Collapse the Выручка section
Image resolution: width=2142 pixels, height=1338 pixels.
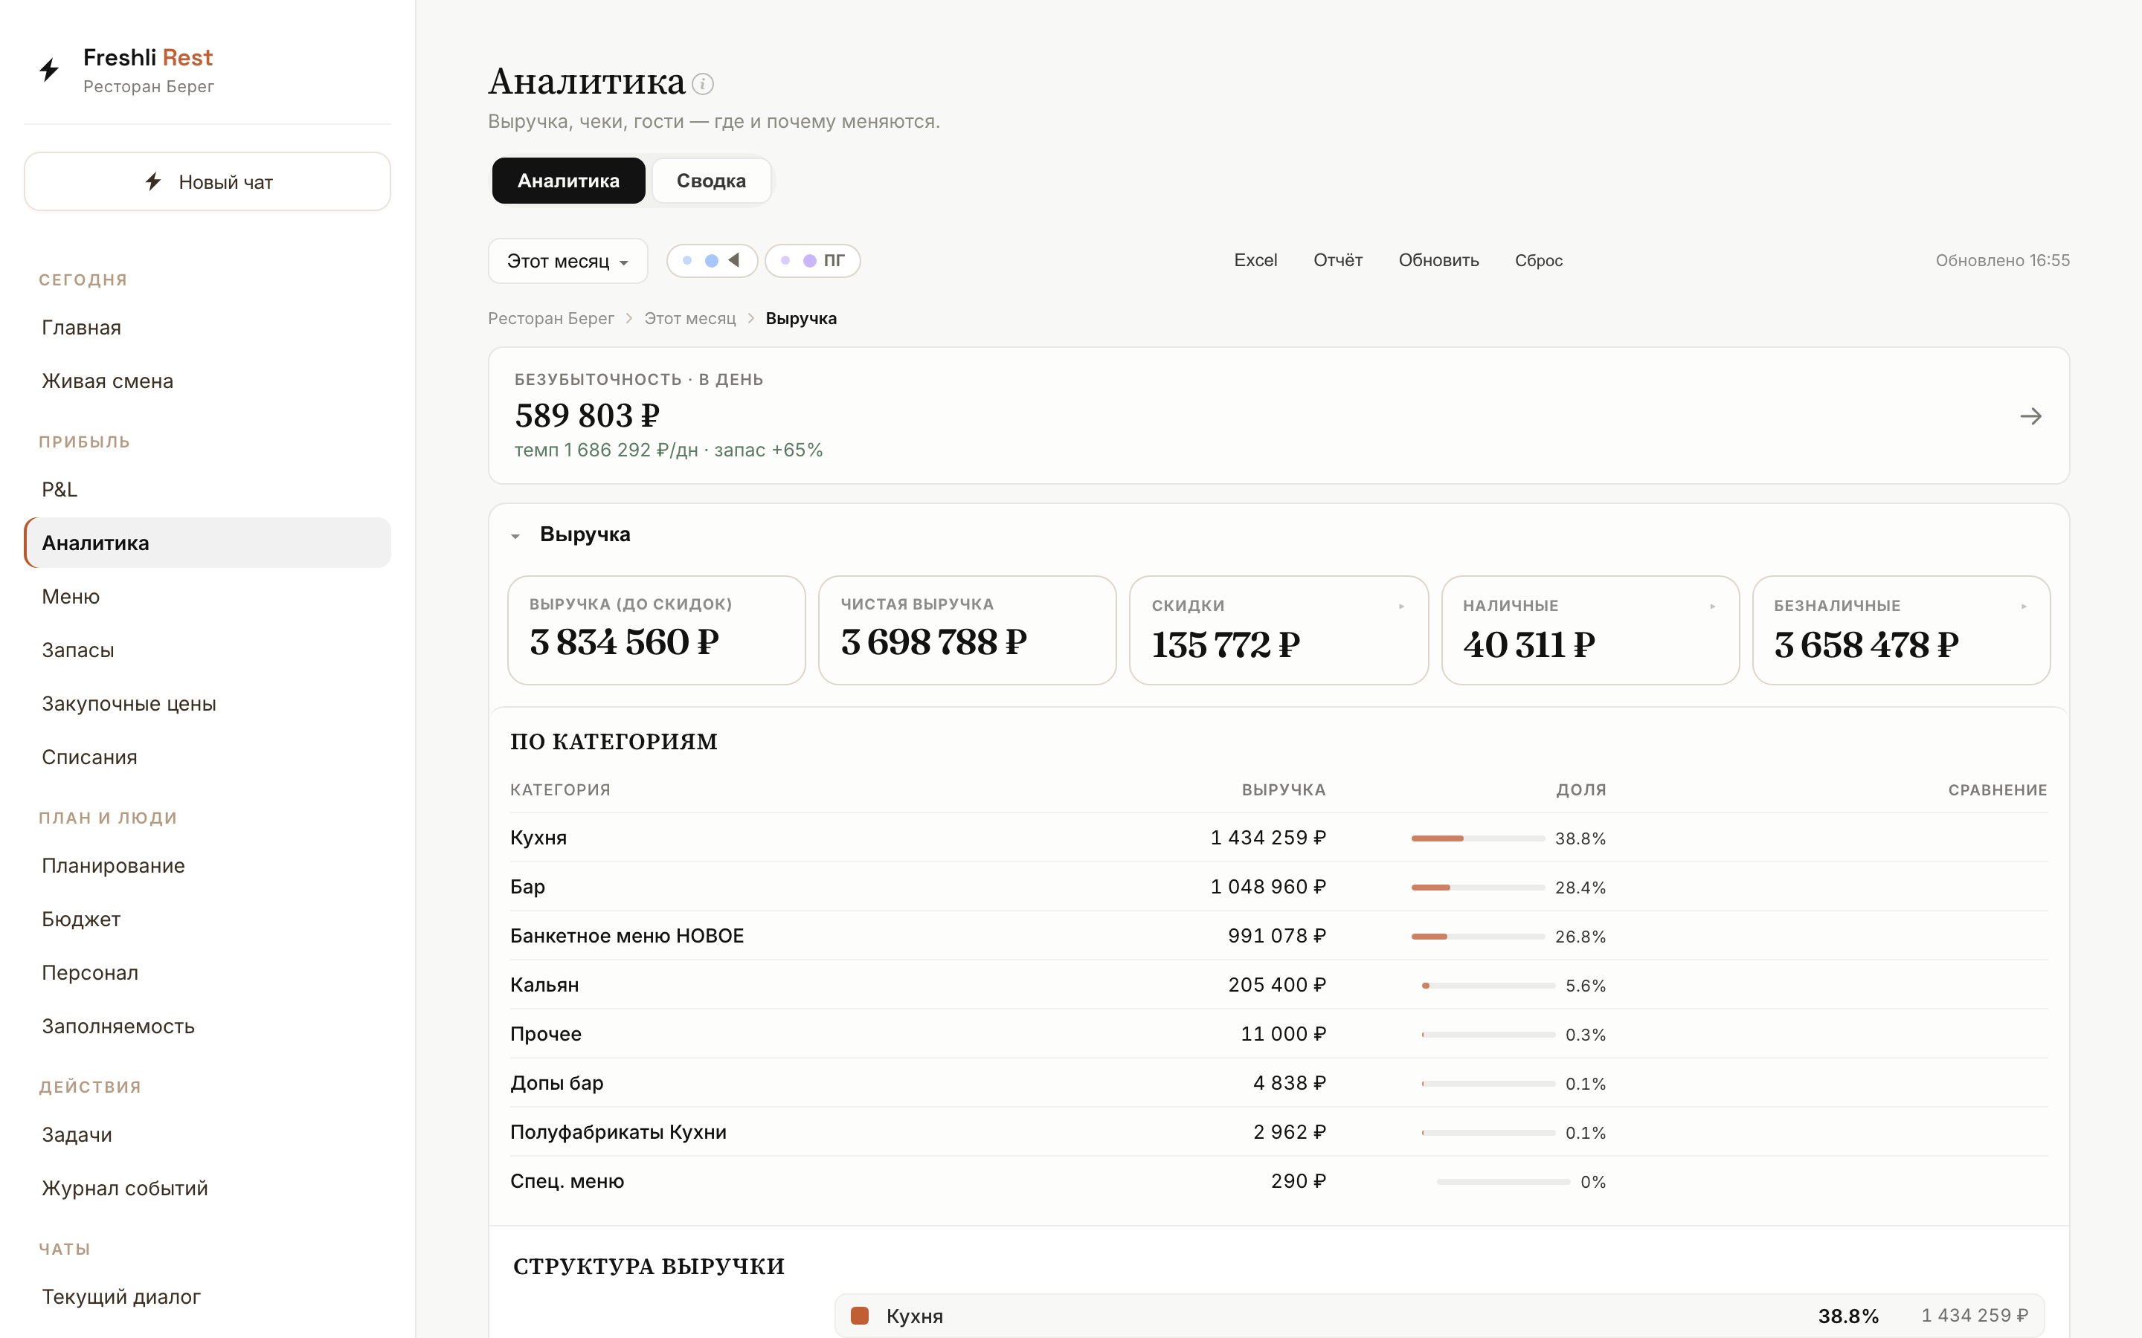tap(515, 535)
